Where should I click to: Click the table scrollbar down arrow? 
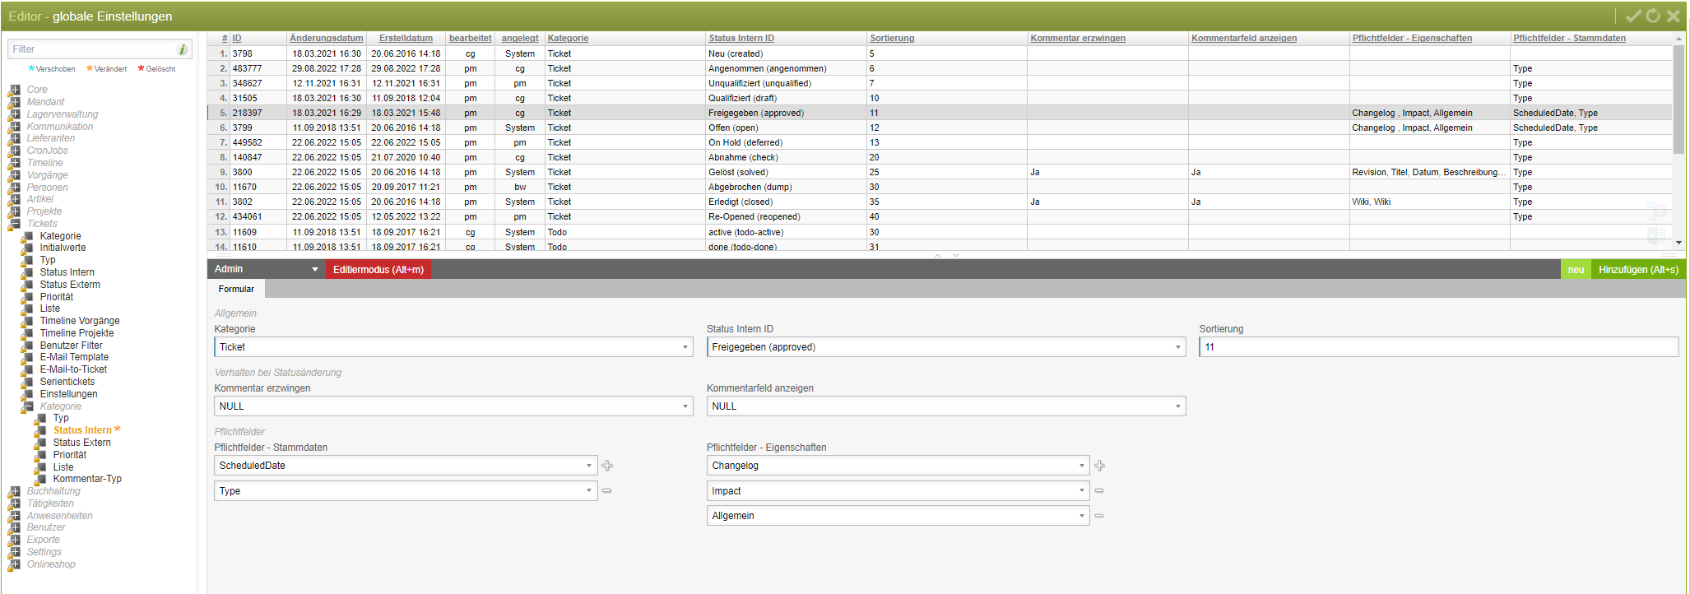(1678, 243)
